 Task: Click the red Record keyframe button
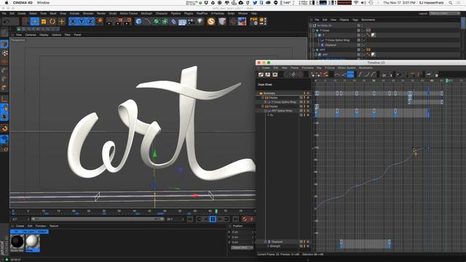click(x=245, y=219)
